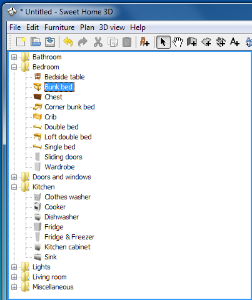Copy the selection using toolbar
The width and height of the screenshot is (252, 300).
[x=113, y=42]
